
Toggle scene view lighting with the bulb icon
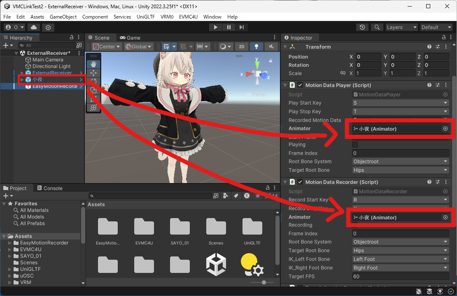click(x=256, y=47)
